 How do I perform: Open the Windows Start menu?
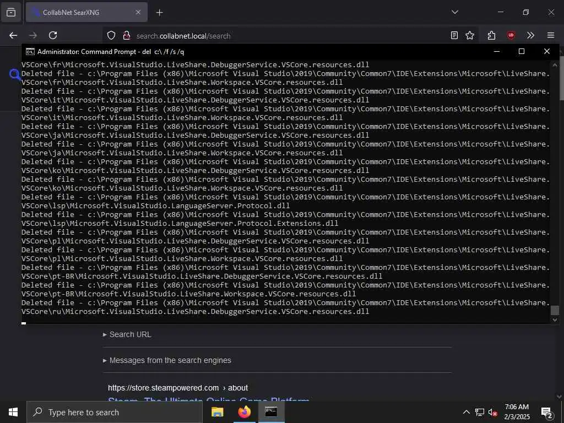13,412
